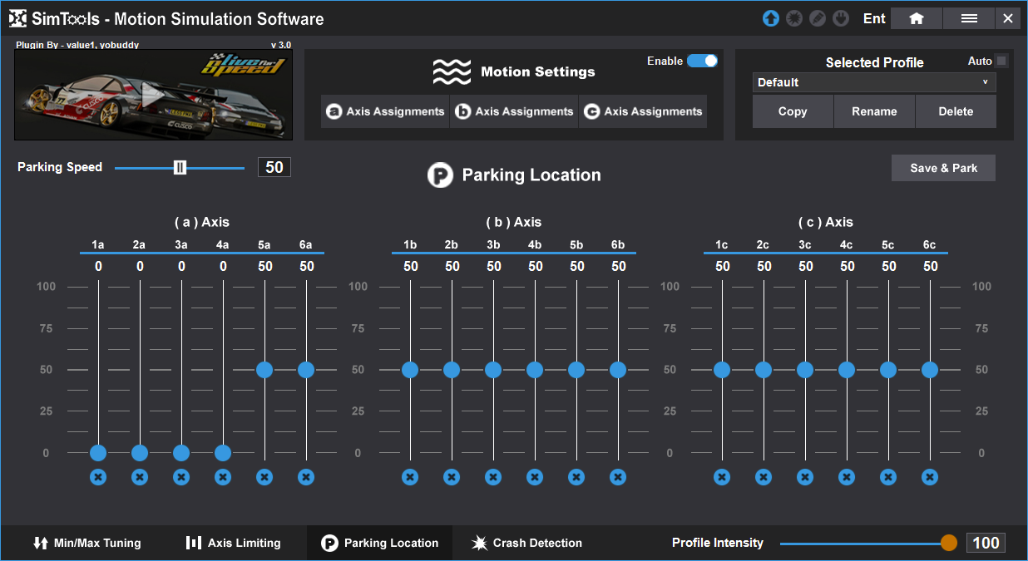Open the (a) Axis Assignments
The image size is (1028, 561).
(x=385, y=111)
